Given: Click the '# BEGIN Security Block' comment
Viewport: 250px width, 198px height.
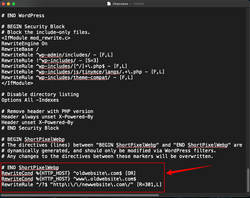Looking at the screenshot, I should tap(33, 26).
